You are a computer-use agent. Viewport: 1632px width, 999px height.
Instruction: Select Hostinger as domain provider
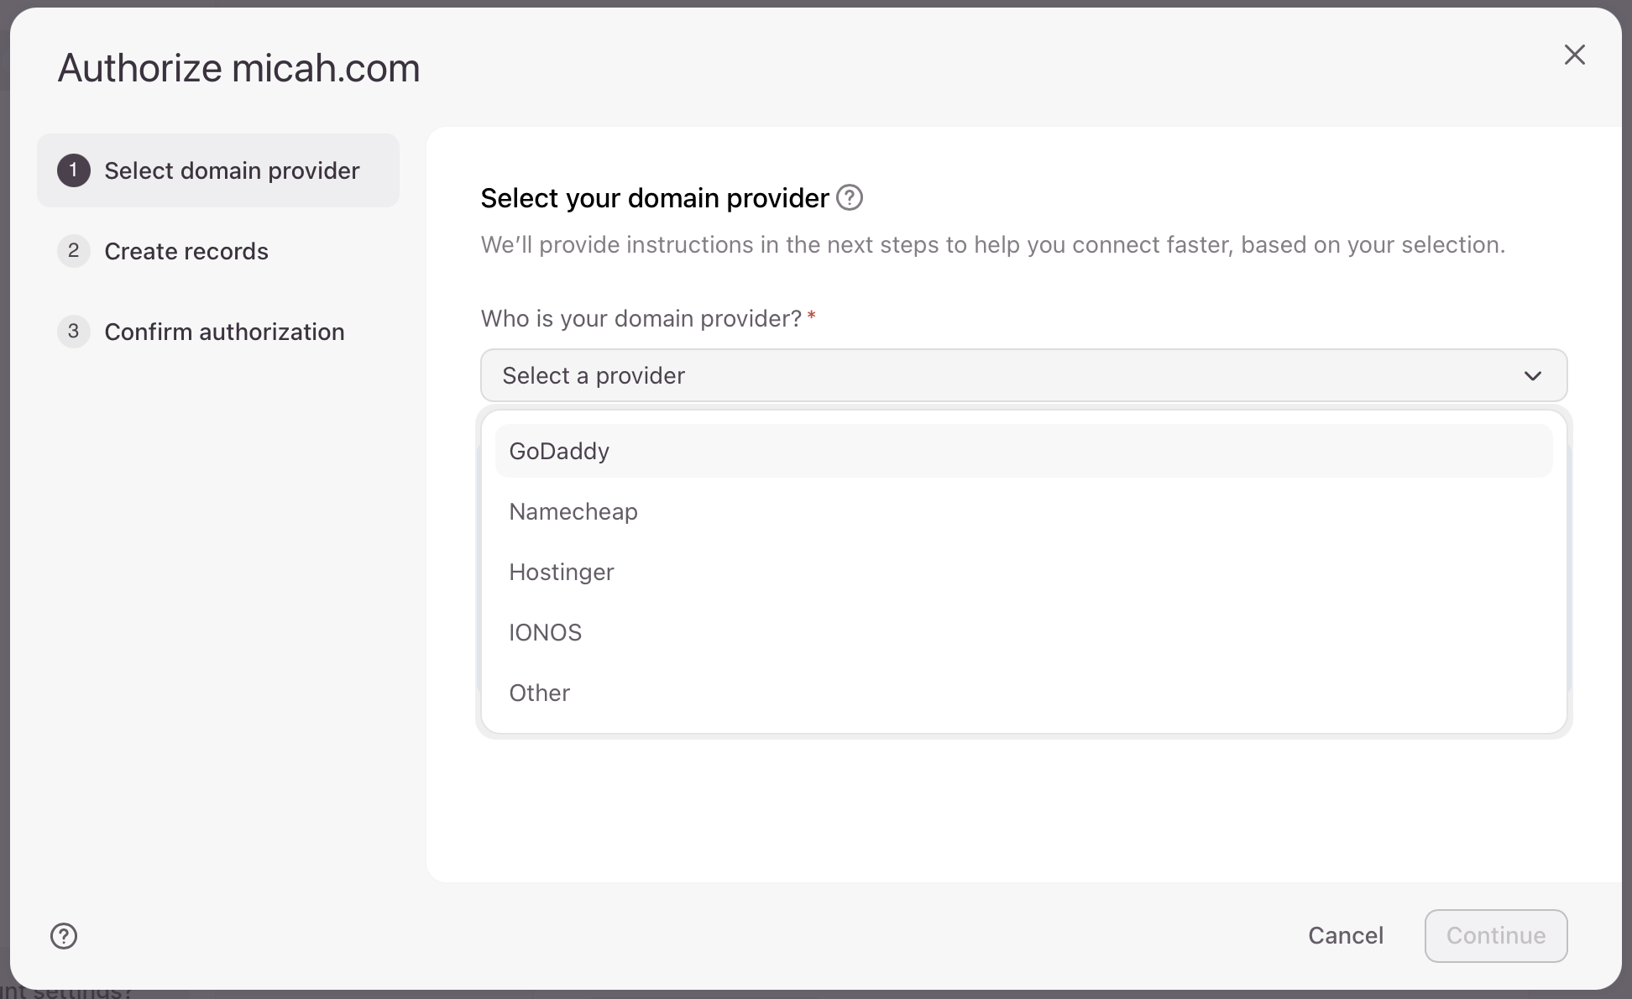coord(562,572)
